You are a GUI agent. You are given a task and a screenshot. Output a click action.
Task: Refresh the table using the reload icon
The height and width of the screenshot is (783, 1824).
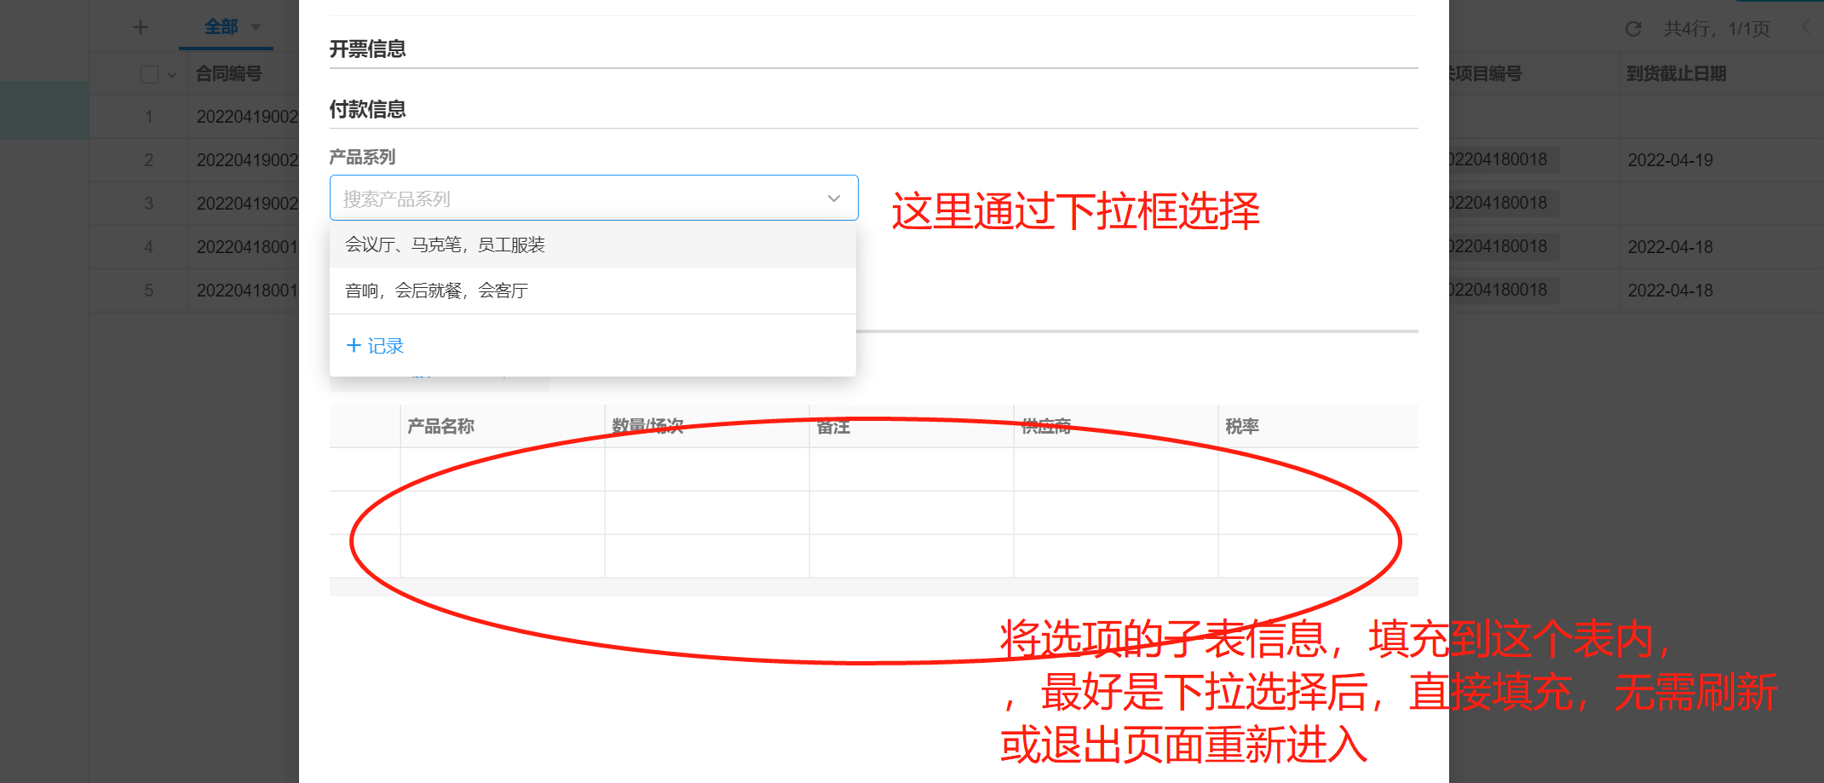[1633, 28]
